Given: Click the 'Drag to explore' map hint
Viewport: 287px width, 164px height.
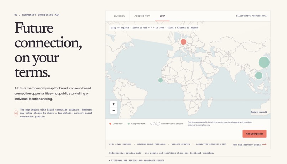Looking at the screenshot, I should pos(154,28).
